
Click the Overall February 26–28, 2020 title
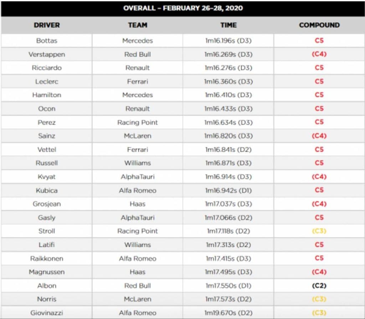(182, 8)
